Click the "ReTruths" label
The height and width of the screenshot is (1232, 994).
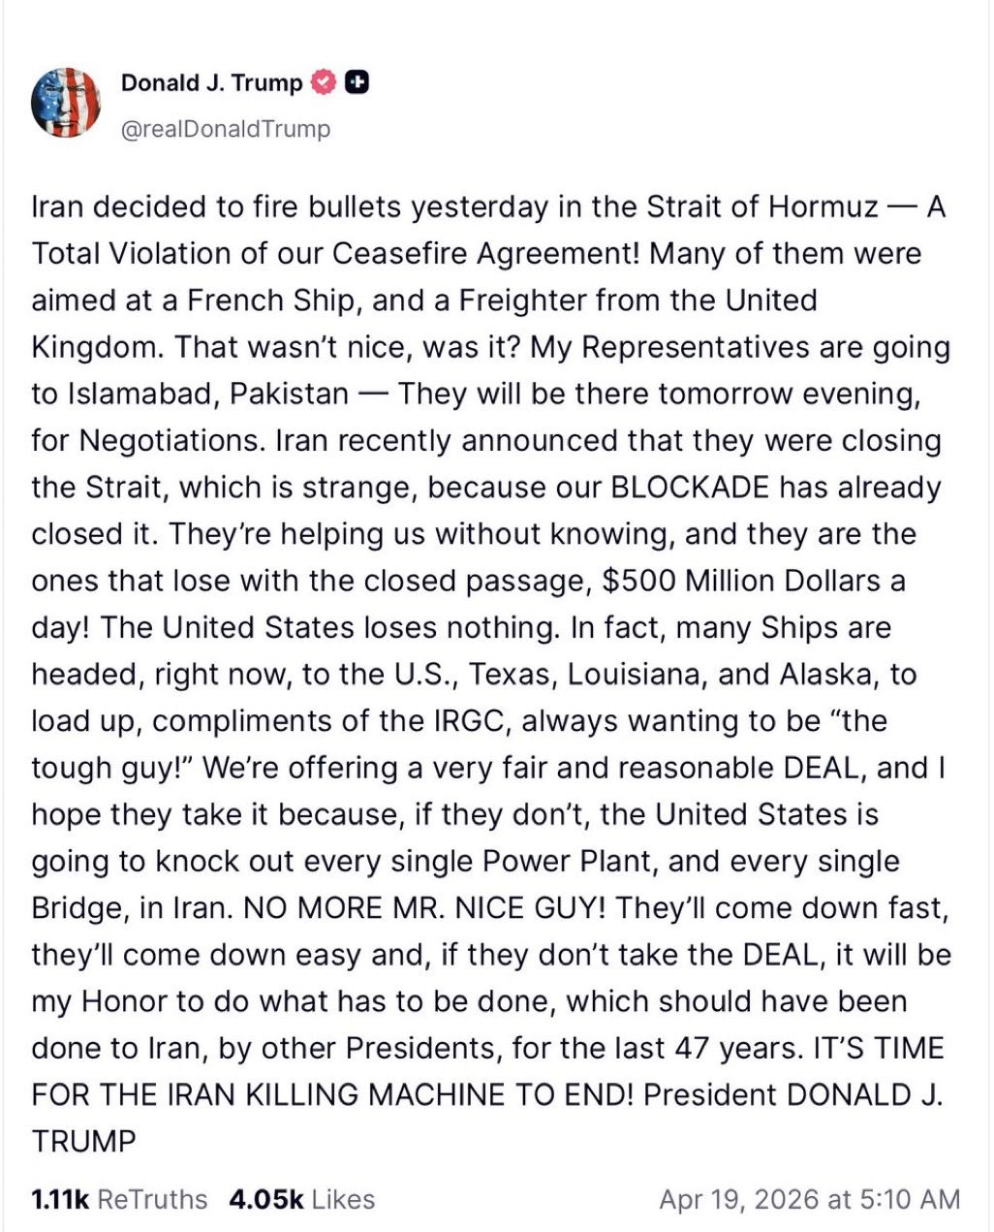(152, 1199)
